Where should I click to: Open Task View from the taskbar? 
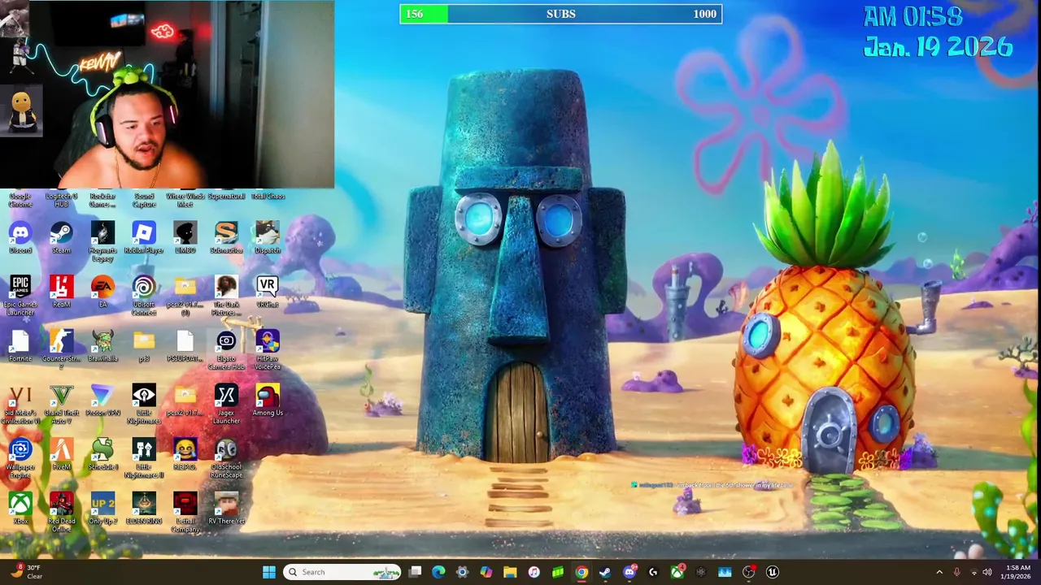415,572
